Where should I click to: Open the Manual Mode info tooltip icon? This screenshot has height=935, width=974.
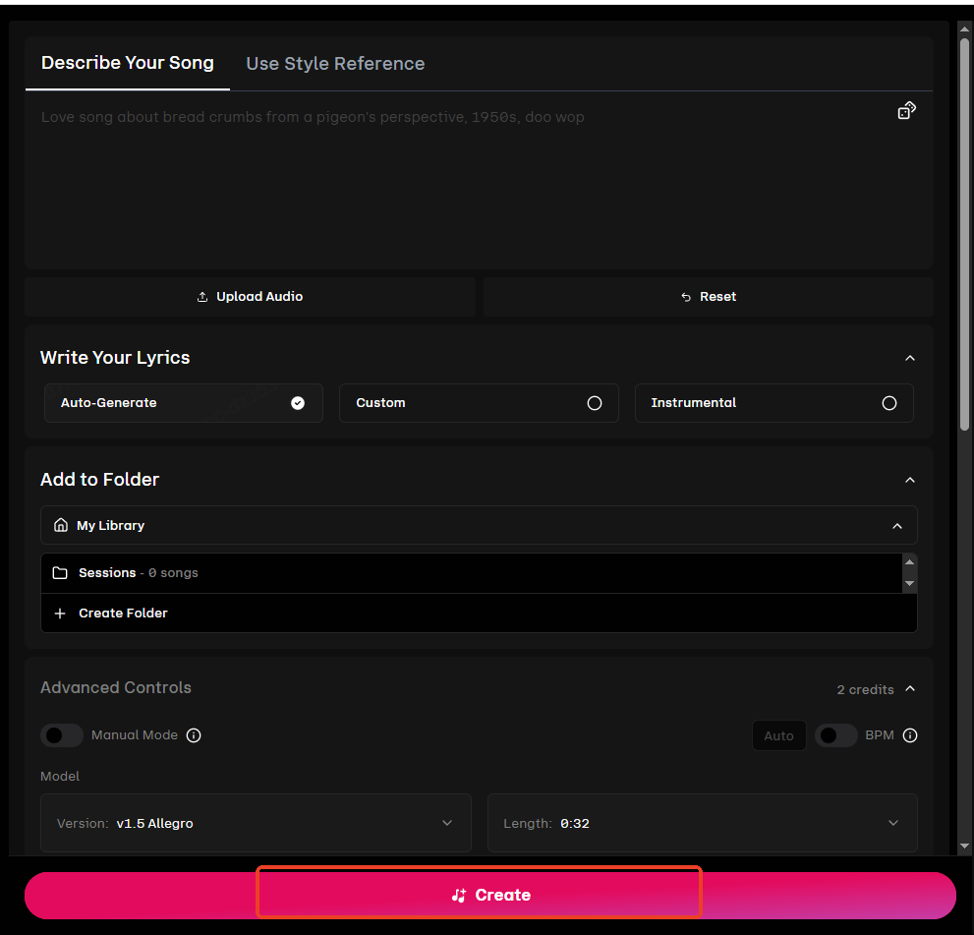click(193, 735)
